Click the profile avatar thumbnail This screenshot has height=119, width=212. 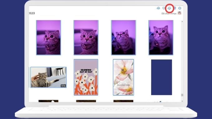click(x=179, y=13)
